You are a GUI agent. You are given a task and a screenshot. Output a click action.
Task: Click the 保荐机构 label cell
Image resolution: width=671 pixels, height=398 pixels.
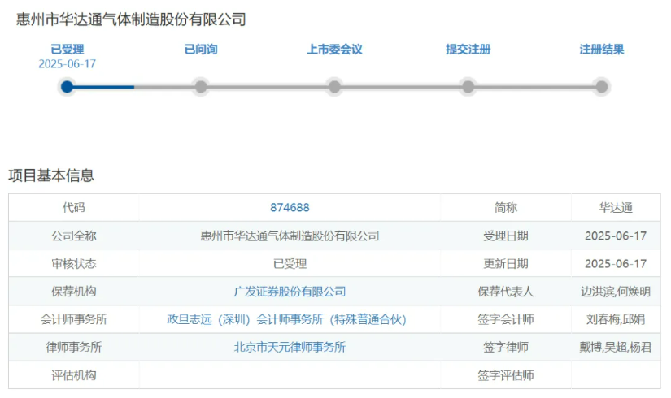coord(73,292)
